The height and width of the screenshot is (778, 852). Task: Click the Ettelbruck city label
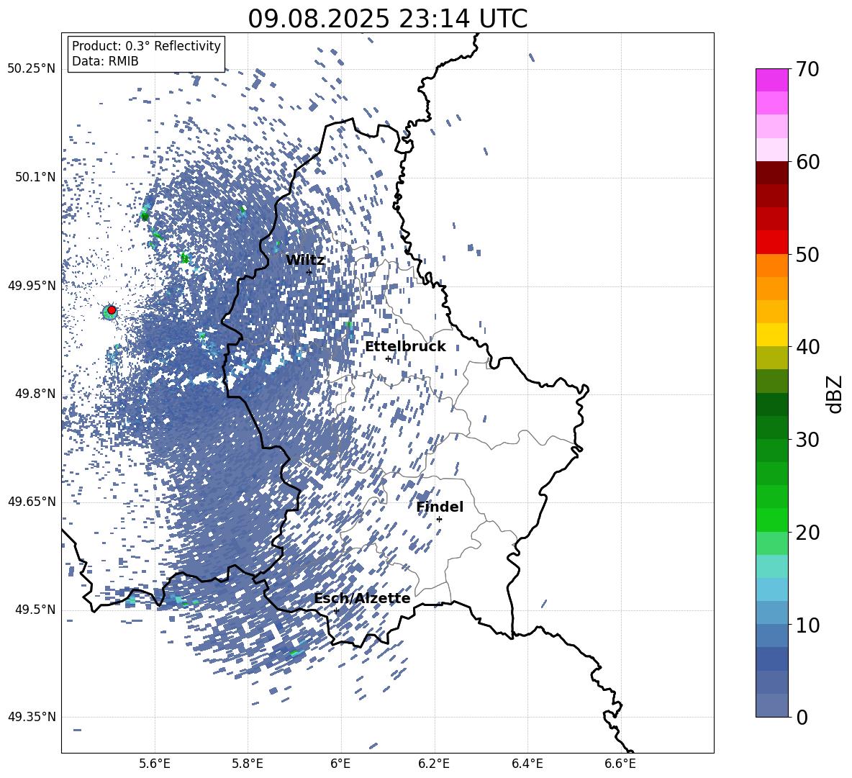pos(405,347)
